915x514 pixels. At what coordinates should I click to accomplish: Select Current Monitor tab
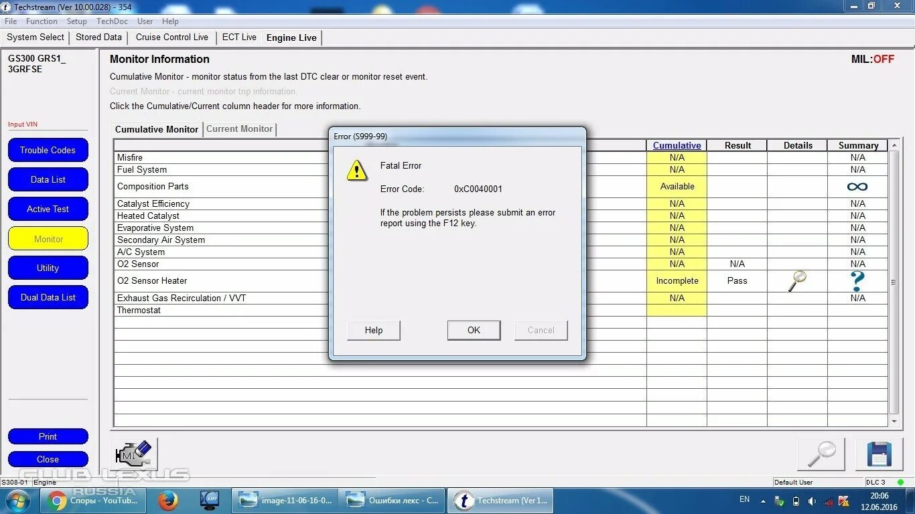tap(239, 129)
